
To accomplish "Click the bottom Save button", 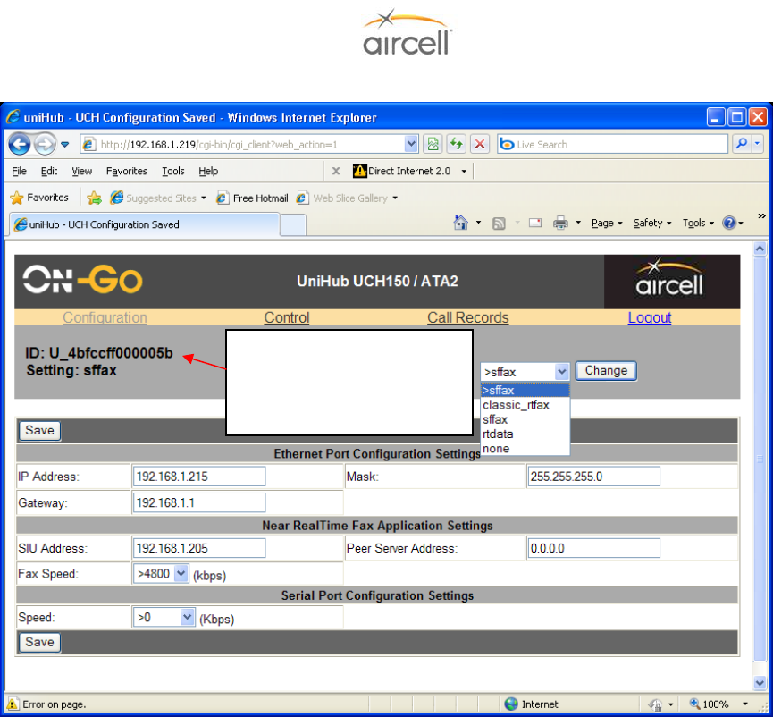I will (x=39, y=642).
